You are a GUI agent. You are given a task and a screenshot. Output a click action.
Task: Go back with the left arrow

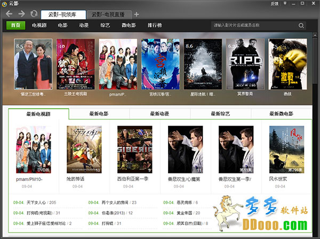click(x=9, y=14)
